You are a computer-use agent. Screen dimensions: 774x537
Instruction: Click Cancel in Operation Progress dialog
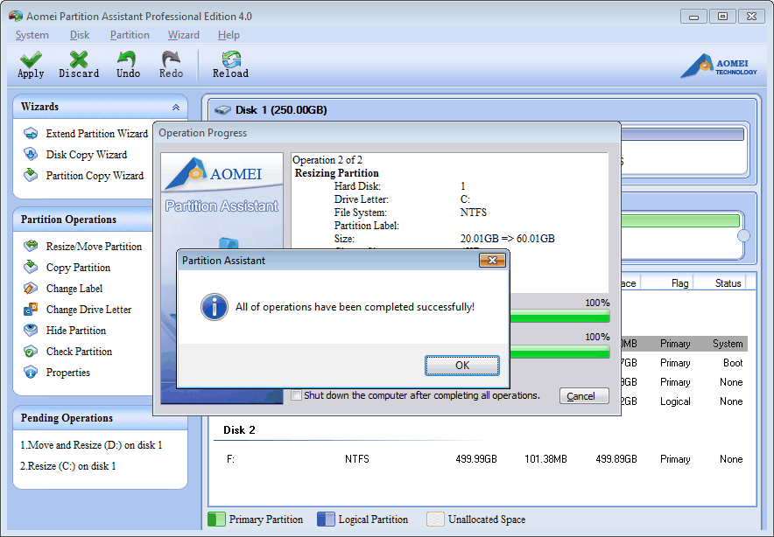tap(584, 396)
